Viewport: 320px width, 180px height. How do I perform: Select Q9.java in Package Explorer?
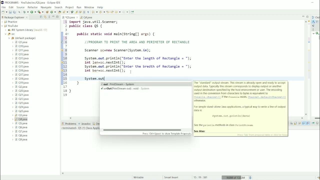click(23, 139)
